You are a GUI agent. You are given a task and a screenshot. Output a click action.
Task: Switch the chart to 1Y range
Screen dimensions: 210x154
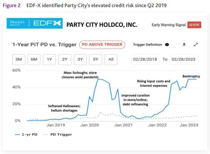click(x=49, y=59)
